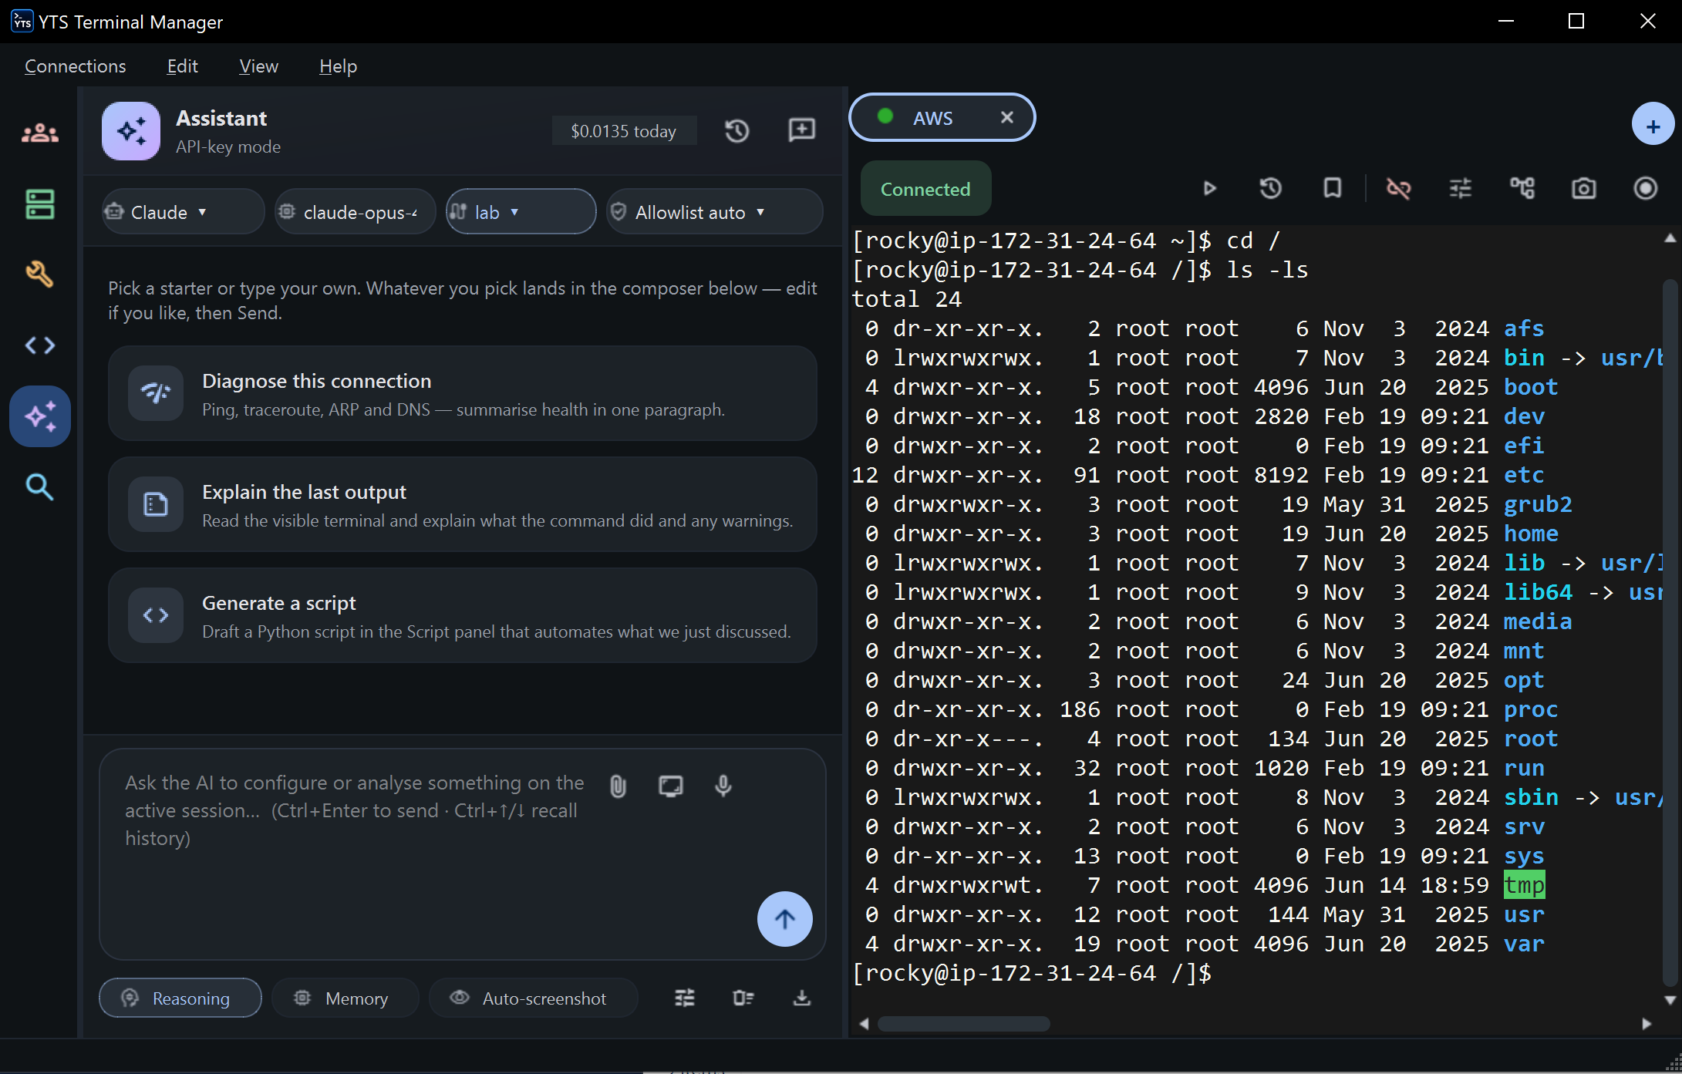Click the terminal scroll-down arrow
The height and width of the screenshot is (1074, 1682).
pyautogui.click(x=1670, y=1000)
